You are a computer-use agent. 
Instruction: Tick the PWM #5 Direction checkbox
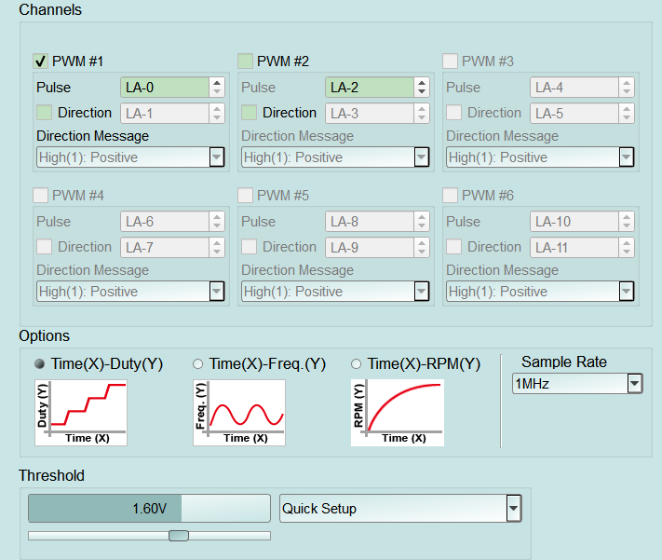(x=250, y=246)
